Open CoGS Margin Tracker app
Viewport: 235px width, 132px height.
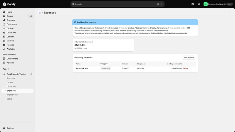(16, 74)
